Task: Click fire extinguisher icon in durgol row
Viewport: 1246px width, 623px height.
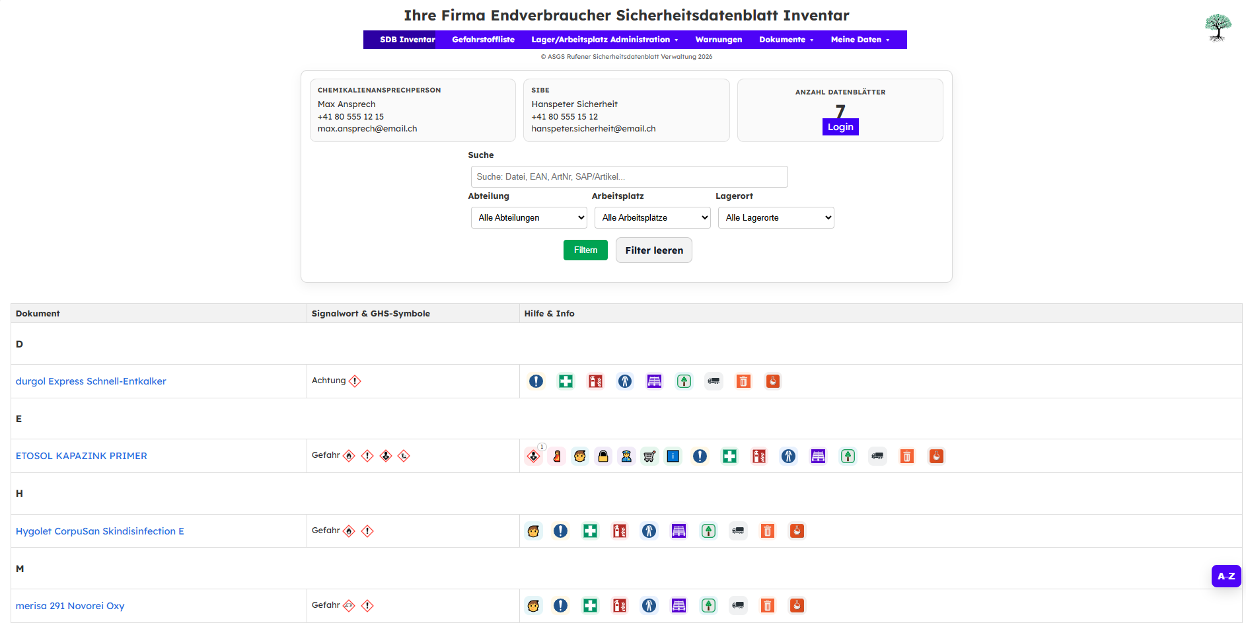Action: (595, 381)
